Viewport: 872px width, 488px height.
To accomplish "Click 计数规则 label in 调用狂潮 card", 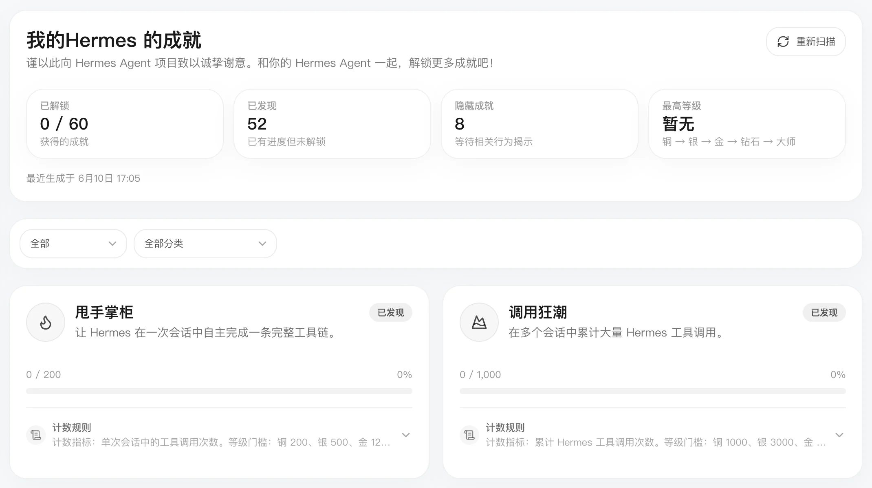I will (x=505, y=427).
